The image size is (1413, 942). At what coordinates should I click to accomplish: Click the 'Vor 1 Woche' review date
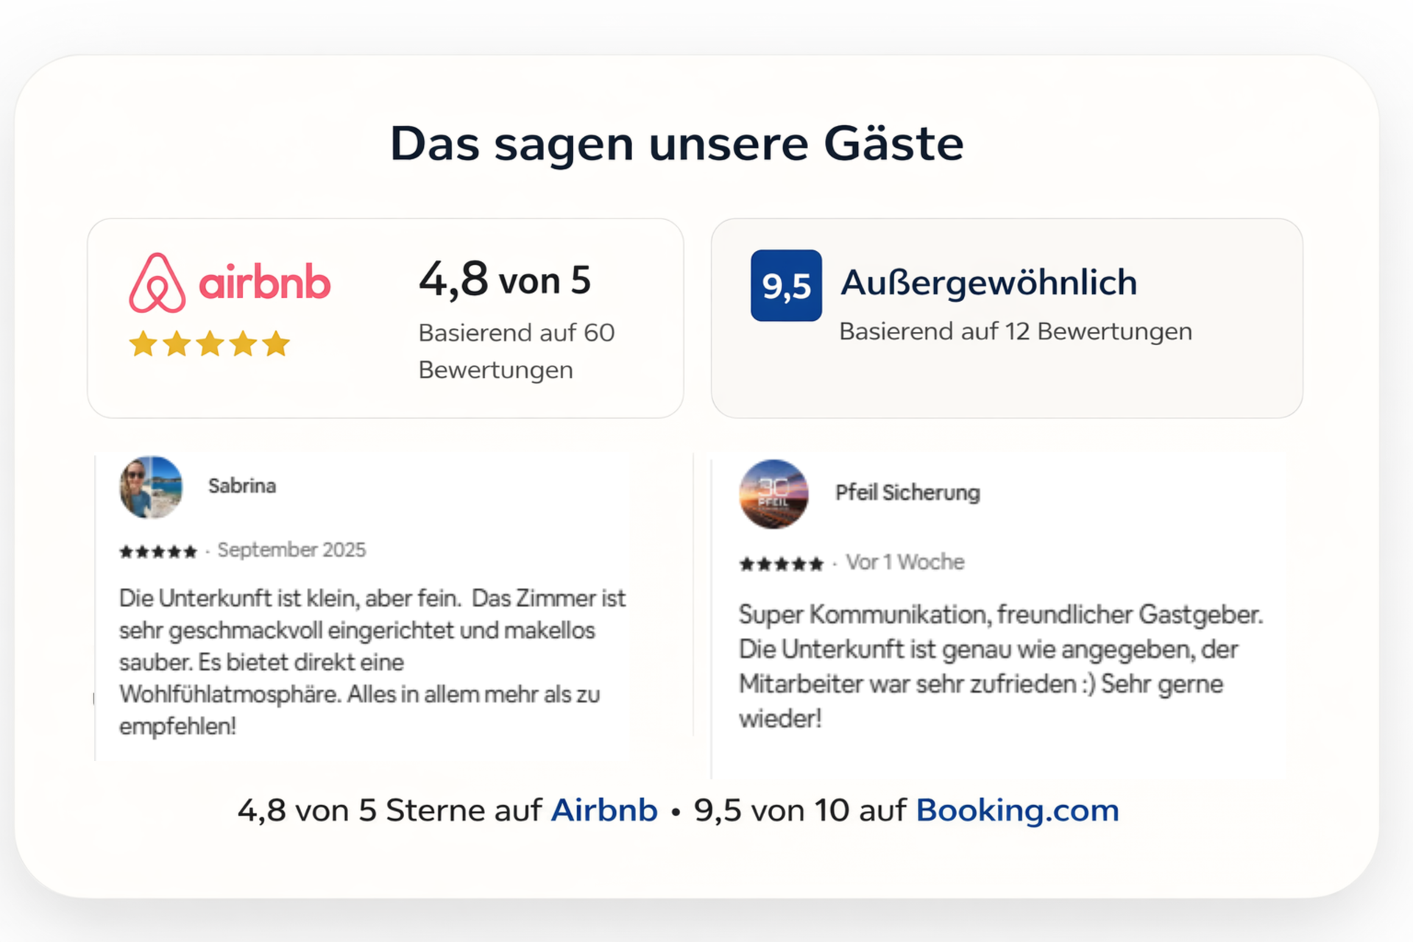click(x=904, y=562)
